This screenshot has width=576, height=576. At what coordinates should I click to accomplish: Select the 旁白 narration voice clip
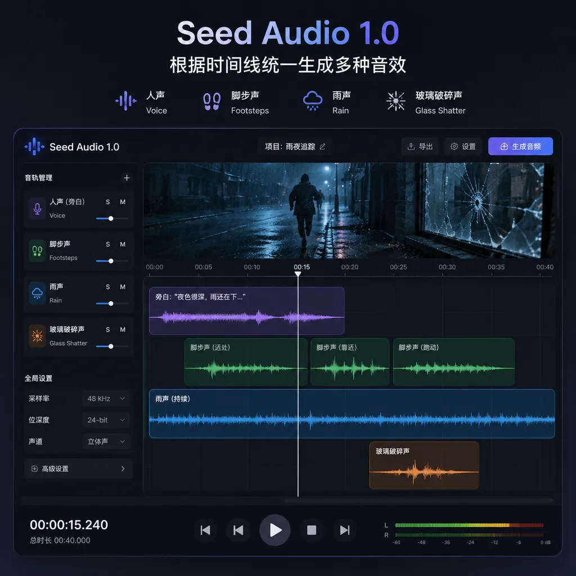(247, 310)
